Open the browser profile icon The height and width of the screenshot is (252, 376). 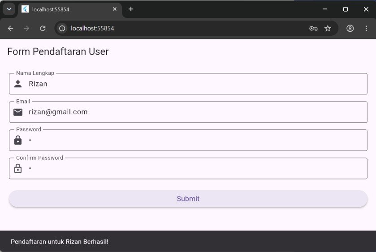[x=350, y=28]
